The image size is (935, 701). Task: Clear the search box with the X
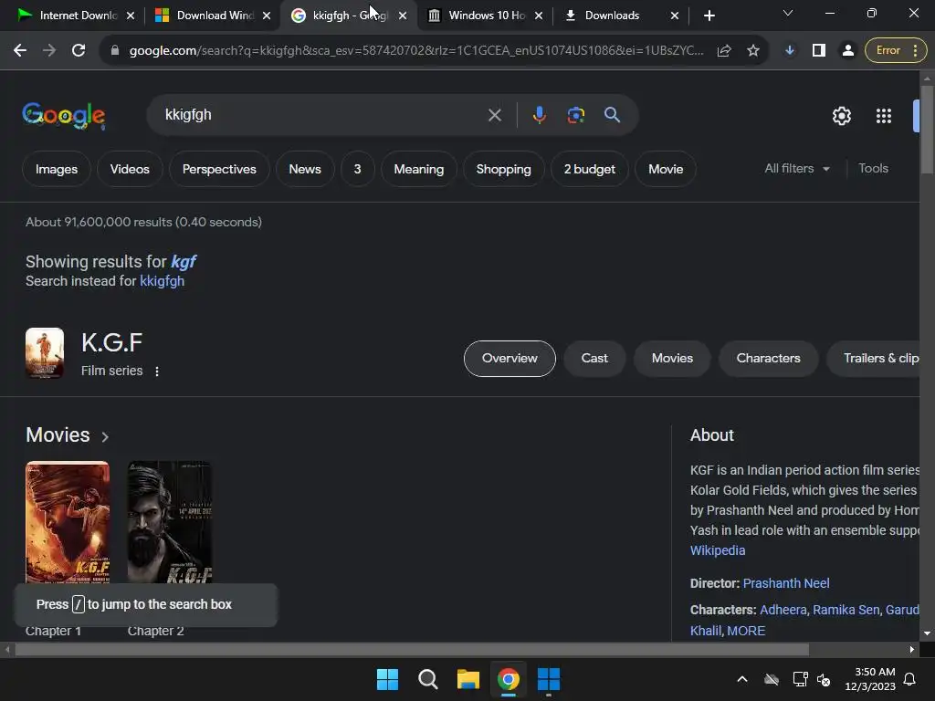tap(494, 115)
